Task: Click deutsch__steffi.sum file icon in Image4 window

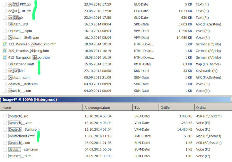Action: coord(5,149)
